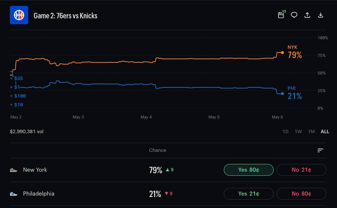The height and width of the screenshot is (208, 337).
Task: Click the download icon
Action: pos(321,15)
